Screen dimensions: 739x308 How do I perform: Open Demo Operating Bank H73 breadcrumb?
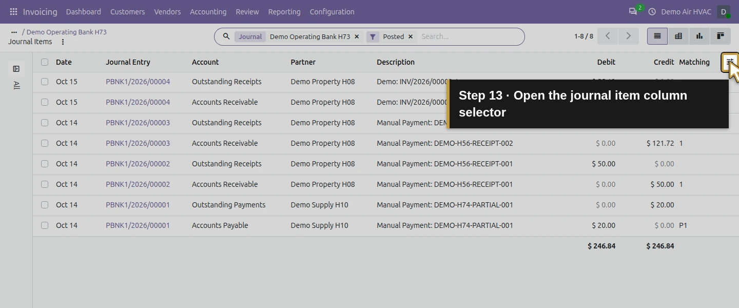tap(67, 32)
